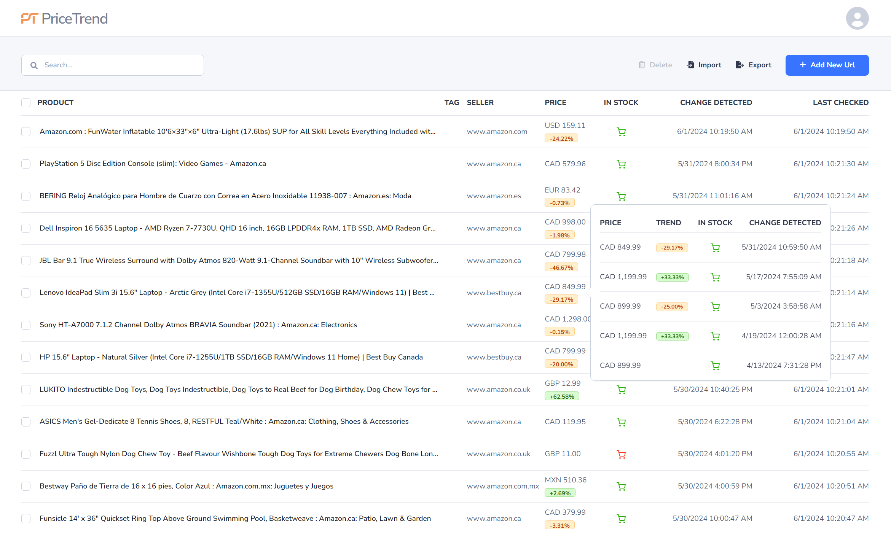
Task: Click the Add New Url button
Action: pos(827,65)
